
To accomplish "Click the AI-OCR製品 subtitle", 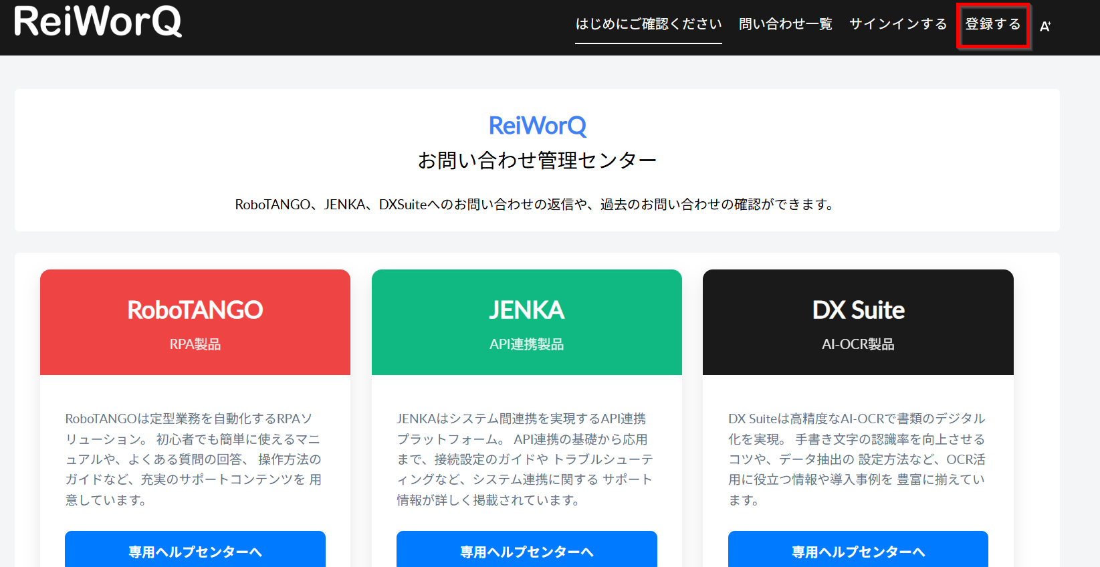I will [x=858, y=344].
